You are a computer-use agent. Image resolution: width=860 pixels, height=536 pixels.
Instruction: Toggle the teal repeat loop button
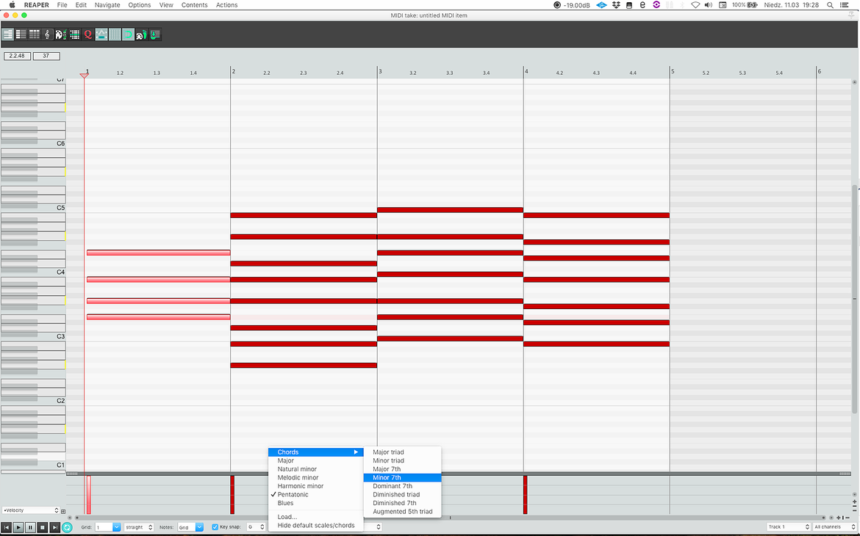[x=68, y=527]
